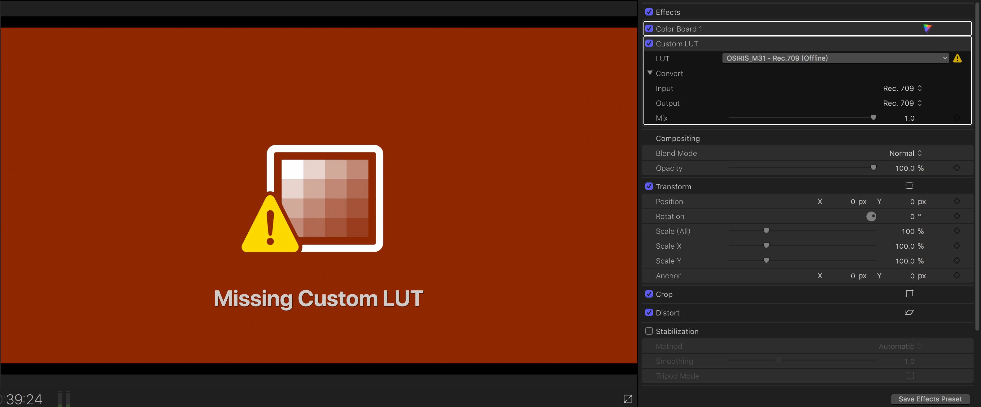The width and height of the screenshot is (981, 407).
Task: Click the Rotation value 0 °
Action: (915, 216)
